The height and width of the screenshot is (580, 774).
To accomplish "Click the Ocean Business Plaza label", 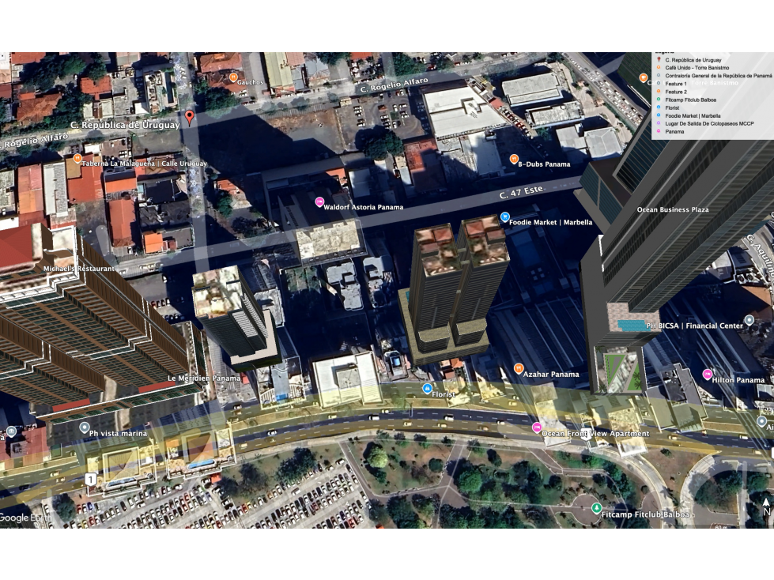I will coord(673,209).
